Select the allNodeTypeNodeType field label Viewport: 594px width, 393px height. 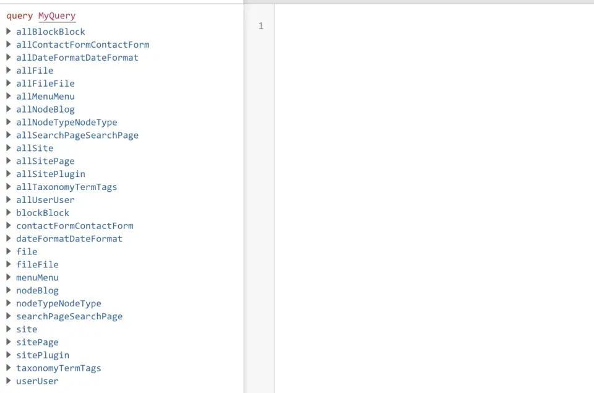[x=67, y=123]
